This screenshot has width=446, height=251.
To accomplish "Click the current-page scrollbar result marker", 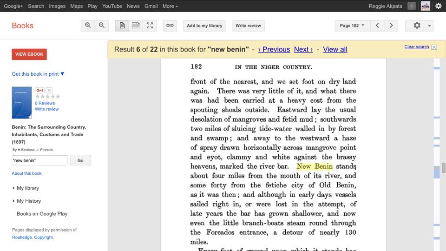I will tap(437, 173).
